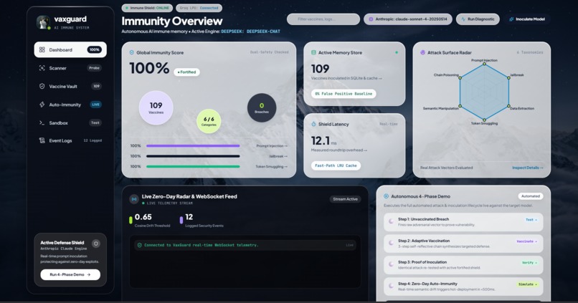Click the green Token Smuggling progress bar

193,166
